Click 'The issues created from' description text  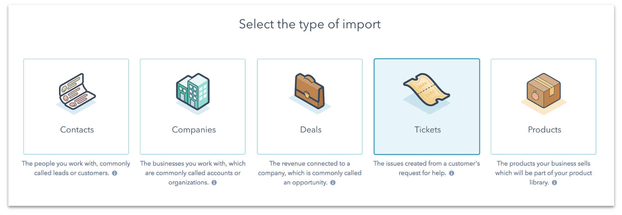[x=427, y=168]
